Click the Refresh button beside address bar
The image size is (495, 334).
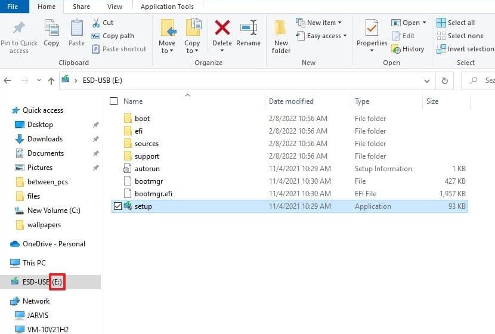click(x=444, y=81)
